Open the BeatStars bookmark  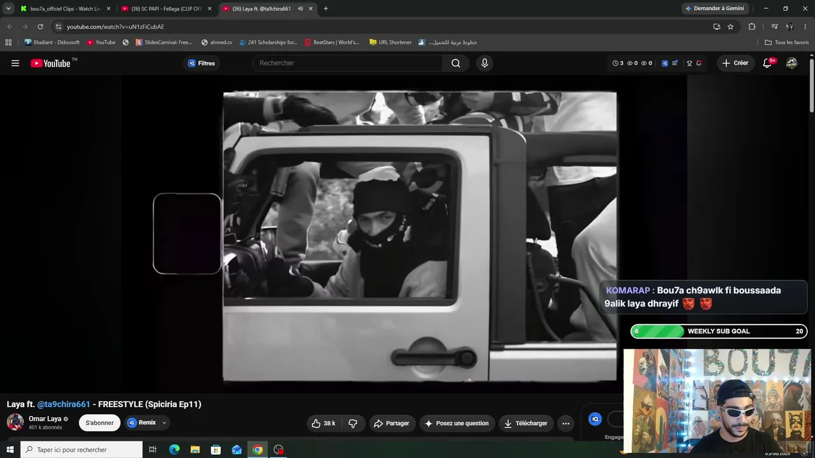(x=332, y=43)
